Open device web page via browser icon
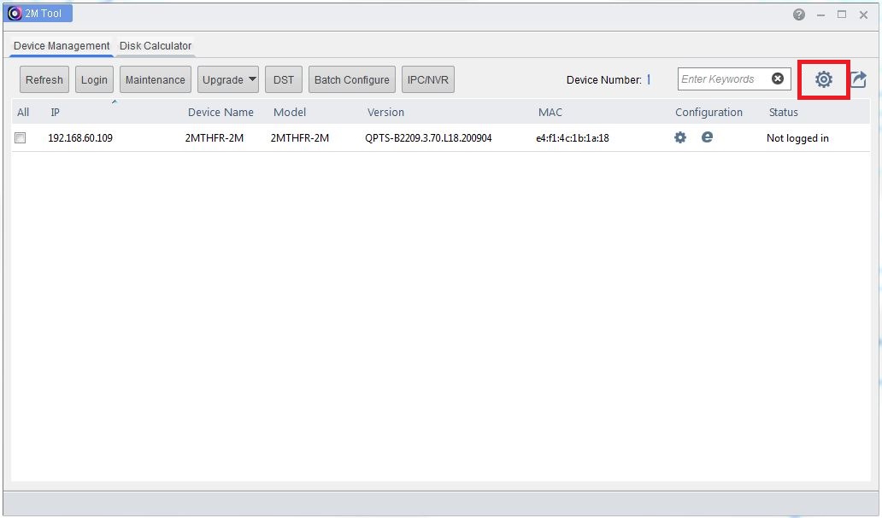 [x=707, y=137]
